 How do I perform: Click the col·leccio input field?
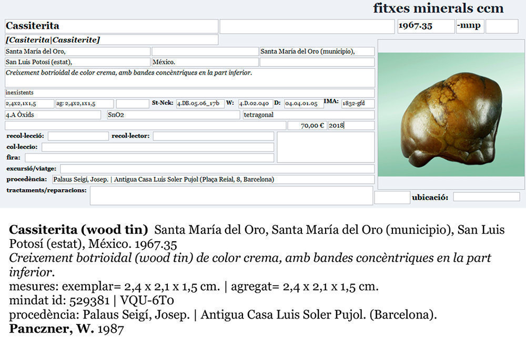[x=158, y=147]
